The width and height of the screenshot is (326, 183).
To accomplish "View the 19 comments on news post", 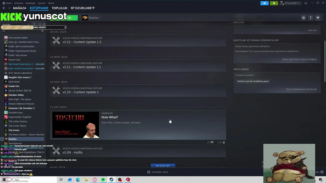I will pos(210,142).
